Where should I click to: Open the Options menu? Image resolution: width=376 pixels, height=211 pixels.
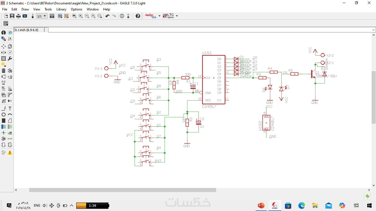(x=76, y=9)
